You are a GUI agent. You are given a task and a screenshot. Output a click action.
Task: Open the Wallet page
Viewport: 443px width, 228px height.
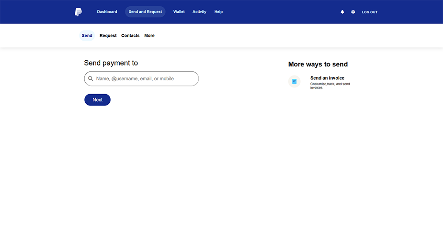coord(179,12)
